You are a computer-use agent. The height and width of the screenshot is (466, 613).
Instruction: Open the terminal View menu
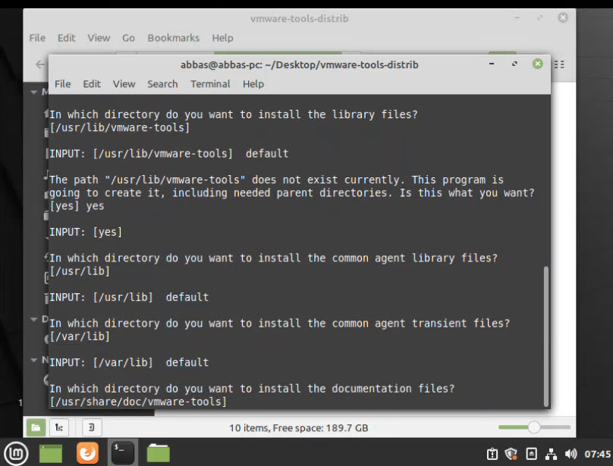click(x=124, y=84)
